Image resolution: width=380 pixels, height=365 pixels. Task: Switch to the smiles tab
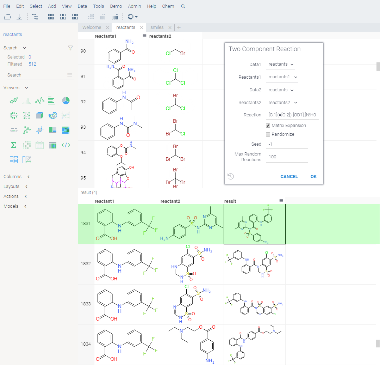(x=157, y=28)
